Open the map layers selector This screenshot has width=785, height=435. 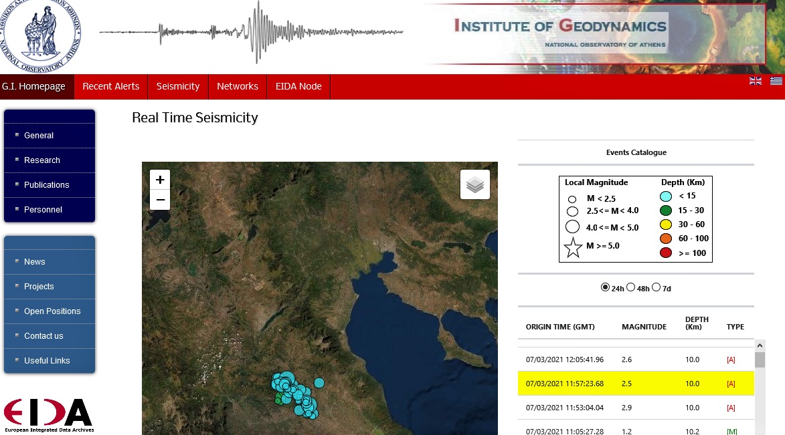click(474, 184)
